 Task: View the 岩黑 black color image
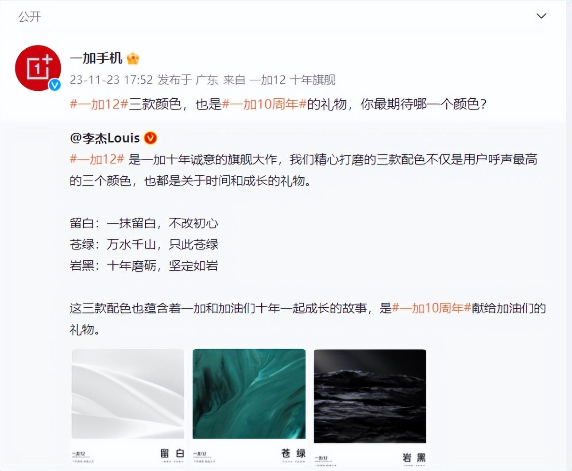[x=370, y=396]
